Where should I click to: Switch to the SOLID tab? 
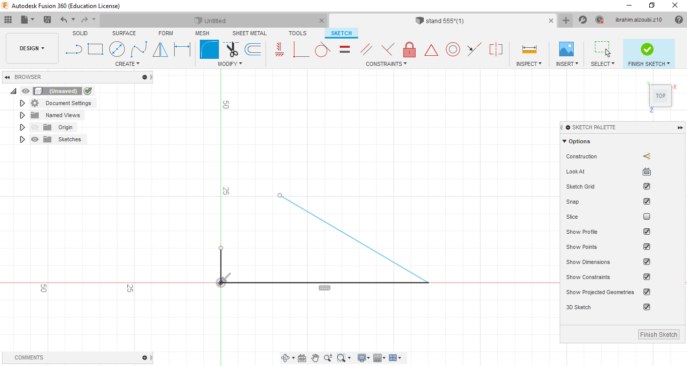(x=80, y=33)
